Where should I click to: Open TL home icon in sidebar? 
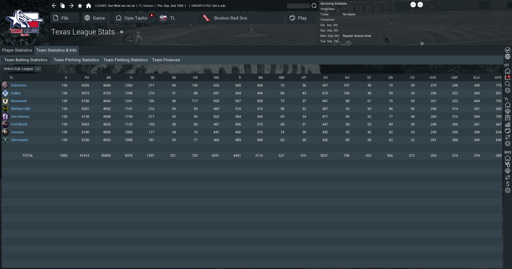point(507,105)
